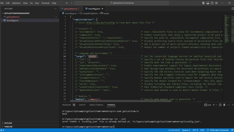This screenshot has height=132, width=234.
Task: Go forward with the right arrow
Action: [x=71, y=3]
